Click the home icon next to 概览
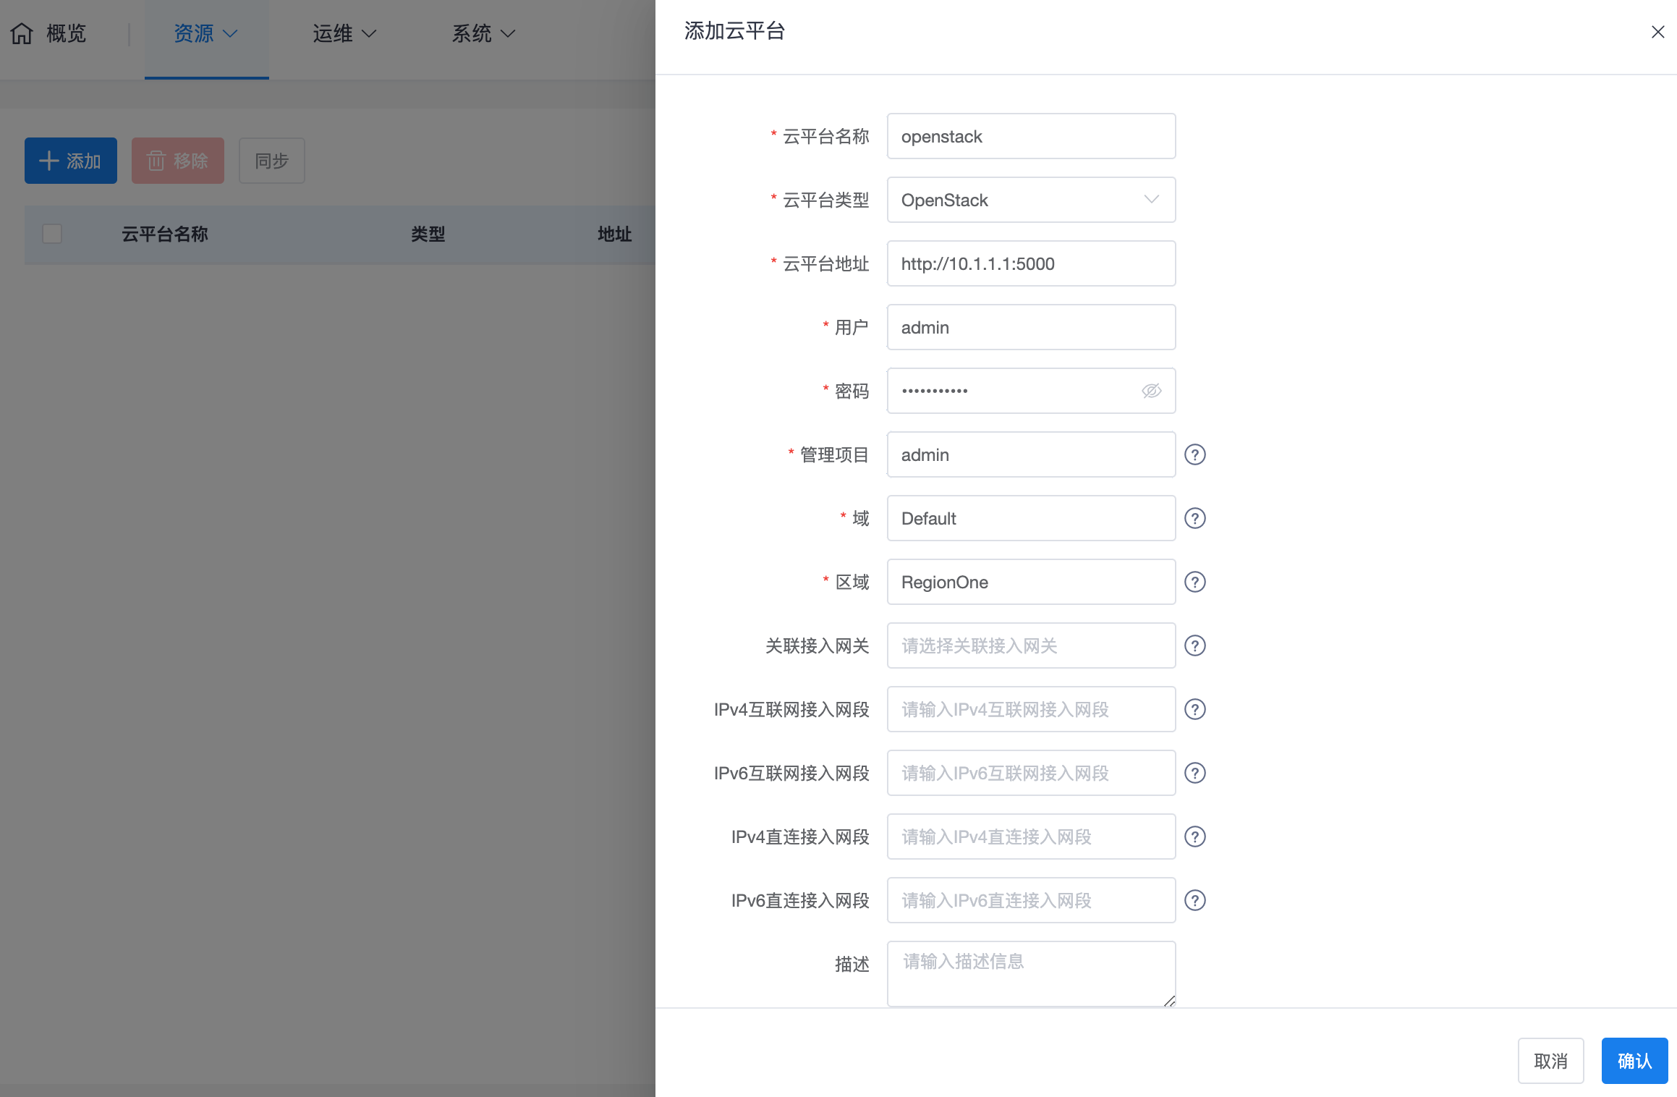 (22, 33)
